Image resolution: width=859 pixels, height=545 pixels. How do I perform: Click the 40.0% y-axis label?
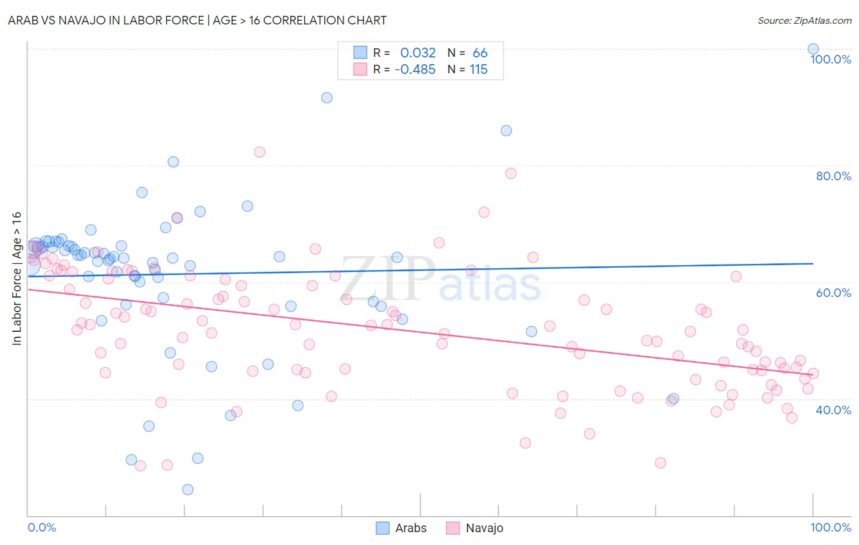tap(833, 410)
